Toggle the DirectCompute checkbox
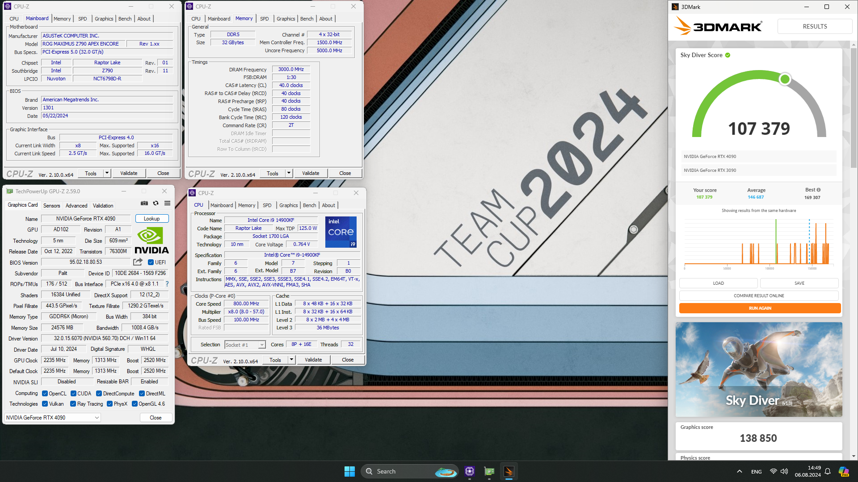Screen dimensions: 858x482 point(99,394)
